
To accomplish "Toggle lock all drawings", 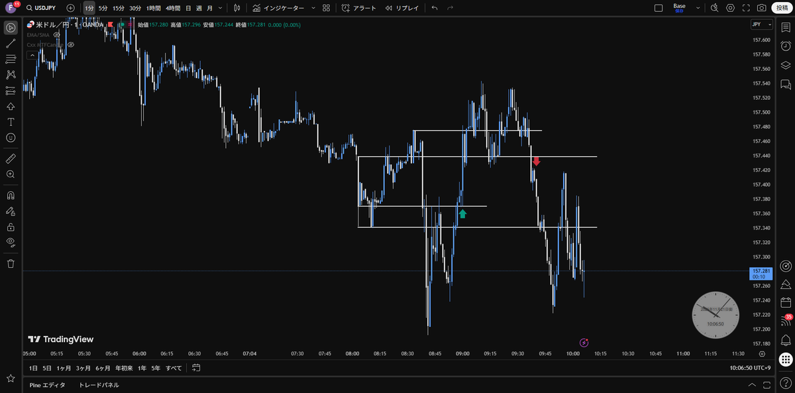I will click(x=11, y=227).
